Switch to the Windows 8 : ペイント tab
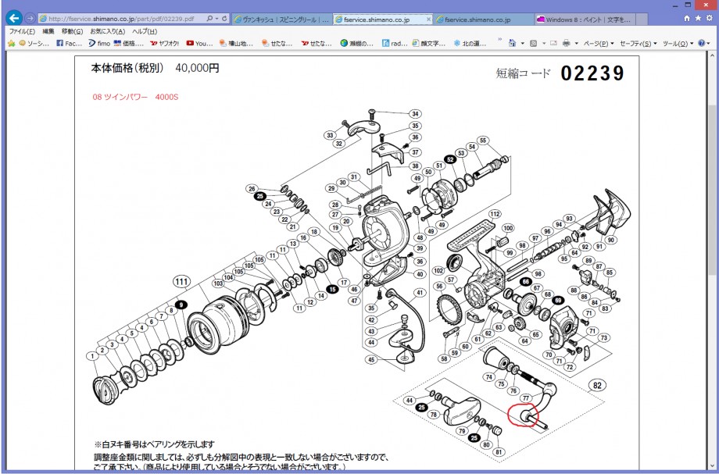Image resolution: width=719 pixels, height=474 pixels. [584, 20]
